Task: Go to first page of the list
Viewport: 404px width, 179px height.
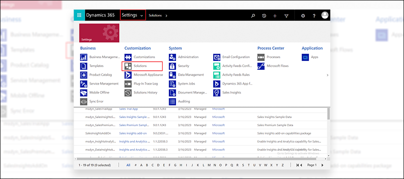Action: [x=298, y=165]
